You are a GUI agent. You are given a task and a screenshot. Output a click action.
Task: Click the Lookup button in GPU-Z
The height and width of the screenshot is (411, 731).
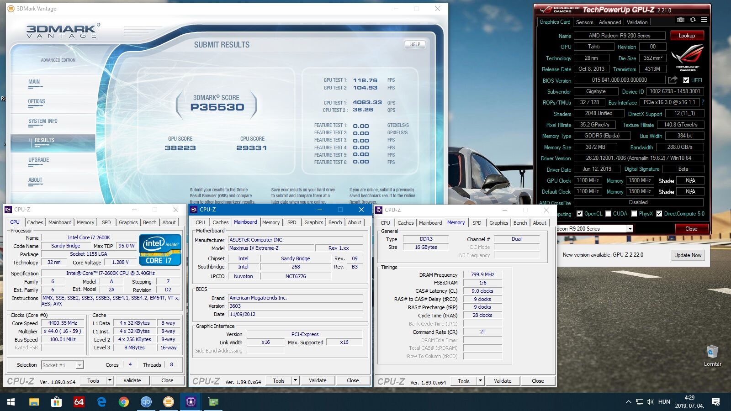pyautogui.click(x=687, y=36)
